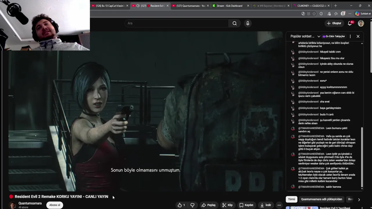Viewport: 372px width, 209px height.
Task: Close the Kick Dashboard tab
Action: point(248,6)
